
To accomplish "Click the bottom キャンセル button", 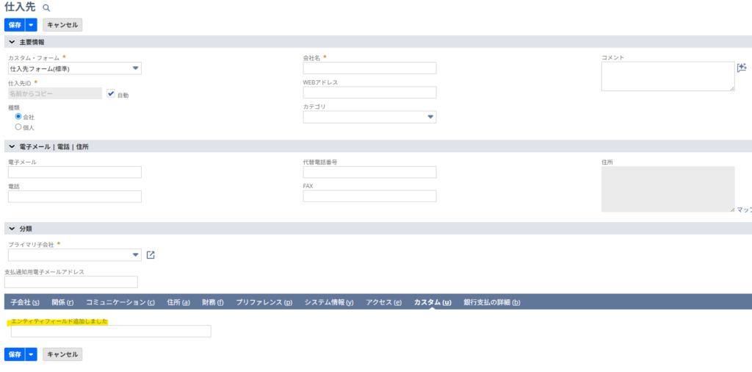I will click(x=62, y=354).
